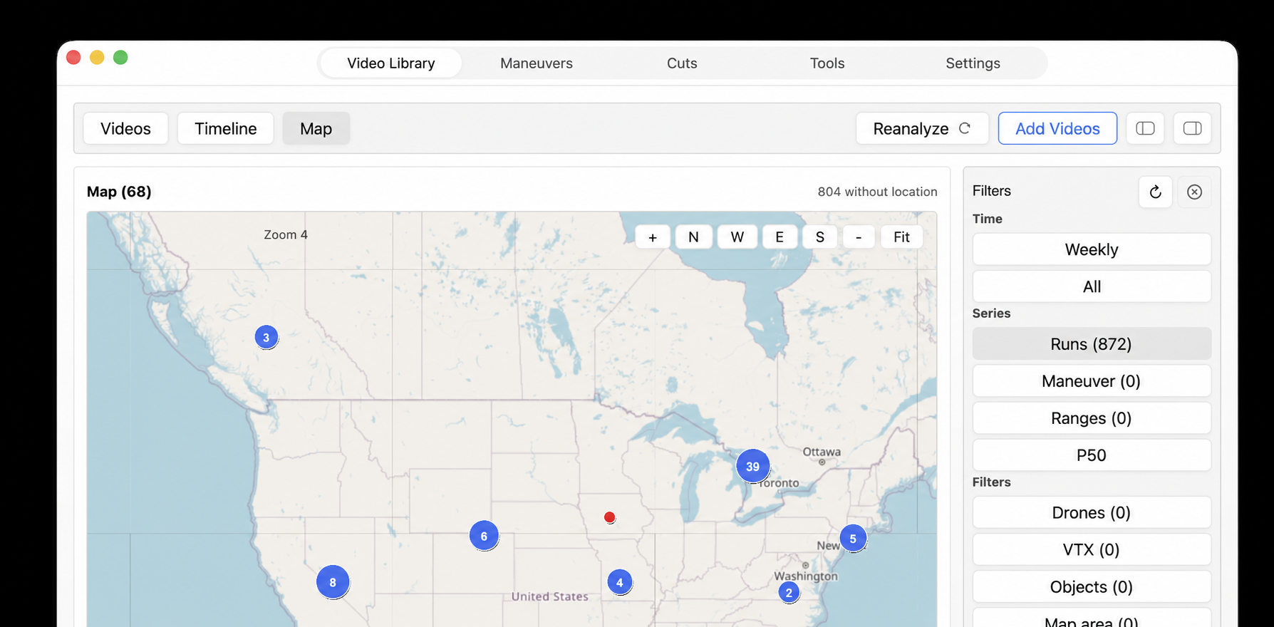Select the All time filter
This screenshot has width=1274, height=627.
(x=1092, y=286)
